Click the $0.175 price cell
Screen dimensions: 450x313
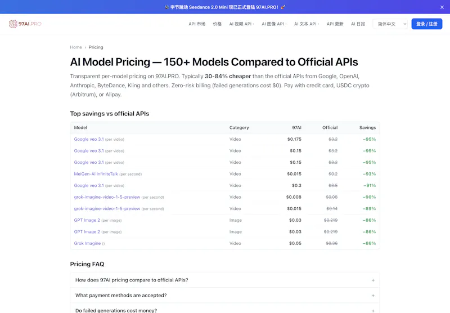294,139
